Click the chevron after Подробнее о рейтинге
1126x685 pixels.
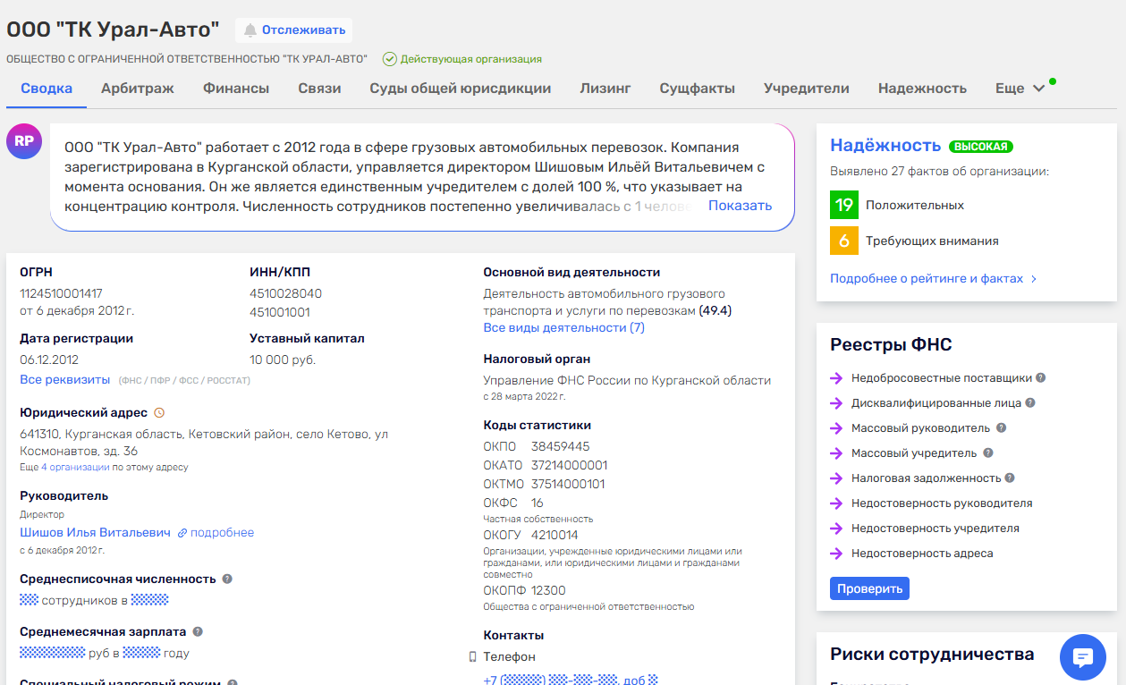click(x=1034, y=279)
